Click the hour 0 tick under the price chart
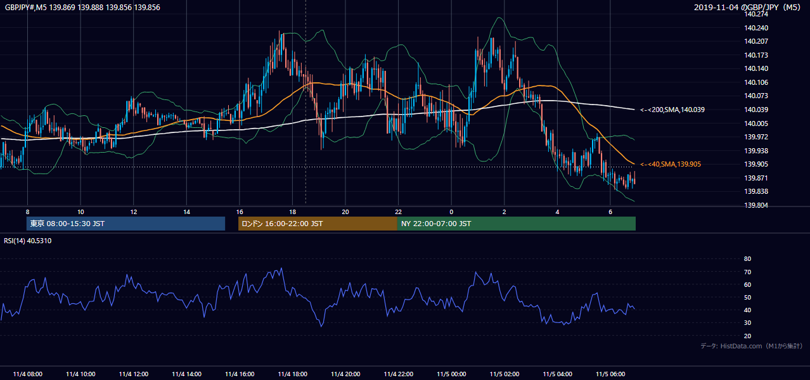 point(451,212)
